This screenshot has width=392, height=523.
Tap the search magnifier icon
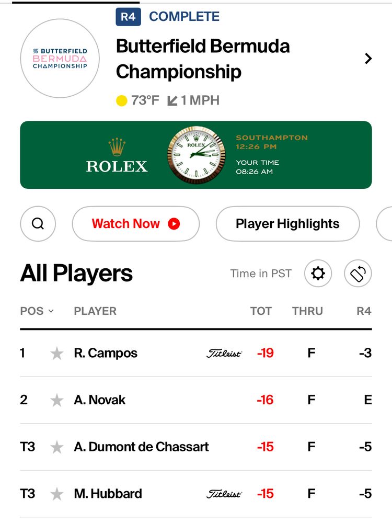(38, 224)
